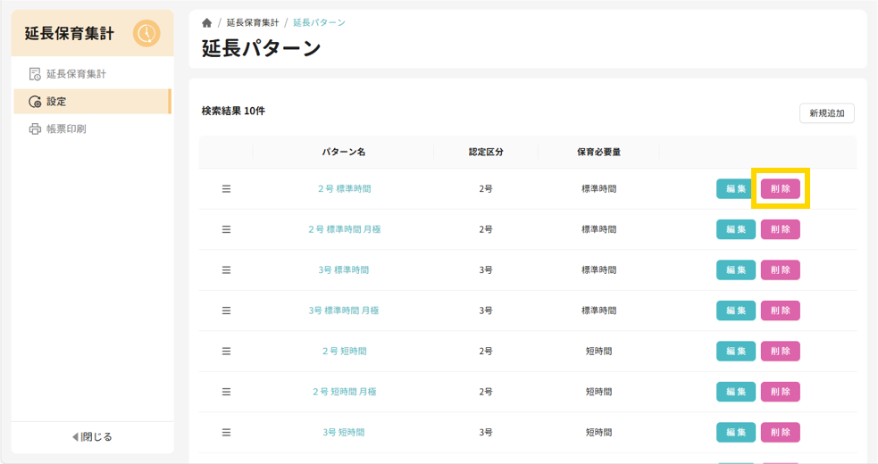Edit the 2号 標準時間 月極 pattern
Viewport: 878px width, 464px height.
pos(735,229)
